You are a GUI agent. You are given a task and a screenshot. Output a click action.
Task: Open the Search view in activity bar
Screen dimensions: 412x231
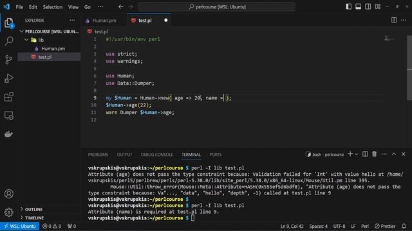pos(9,41)
